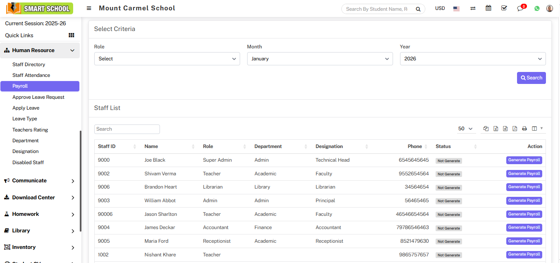Open the Year dropdown showing 2026

[x=472, y=59]
